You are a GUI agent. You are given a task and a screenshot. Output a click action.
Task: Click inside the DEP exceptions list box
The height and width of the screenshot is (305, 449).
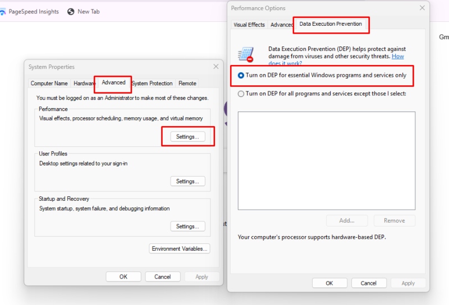point(327,161)
